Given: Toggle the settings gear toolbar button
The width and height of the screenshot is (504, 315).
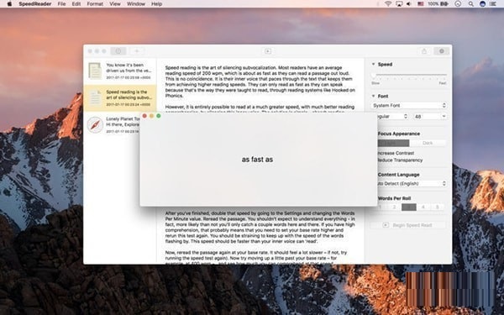Looking at the screenshot, I should (x=442, y=51).
